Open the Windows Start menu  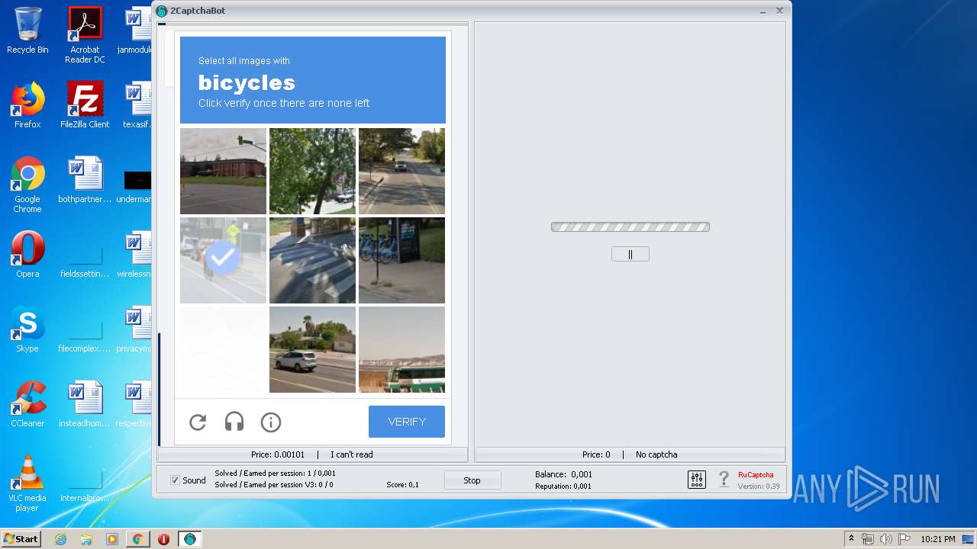(21, 539)
